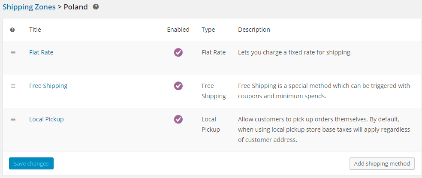Open Free Shipping method link

(48, 86)
